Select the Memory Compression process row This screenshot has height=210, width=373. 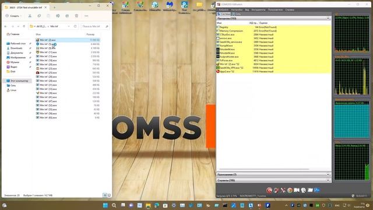click(x=273, y=31)
